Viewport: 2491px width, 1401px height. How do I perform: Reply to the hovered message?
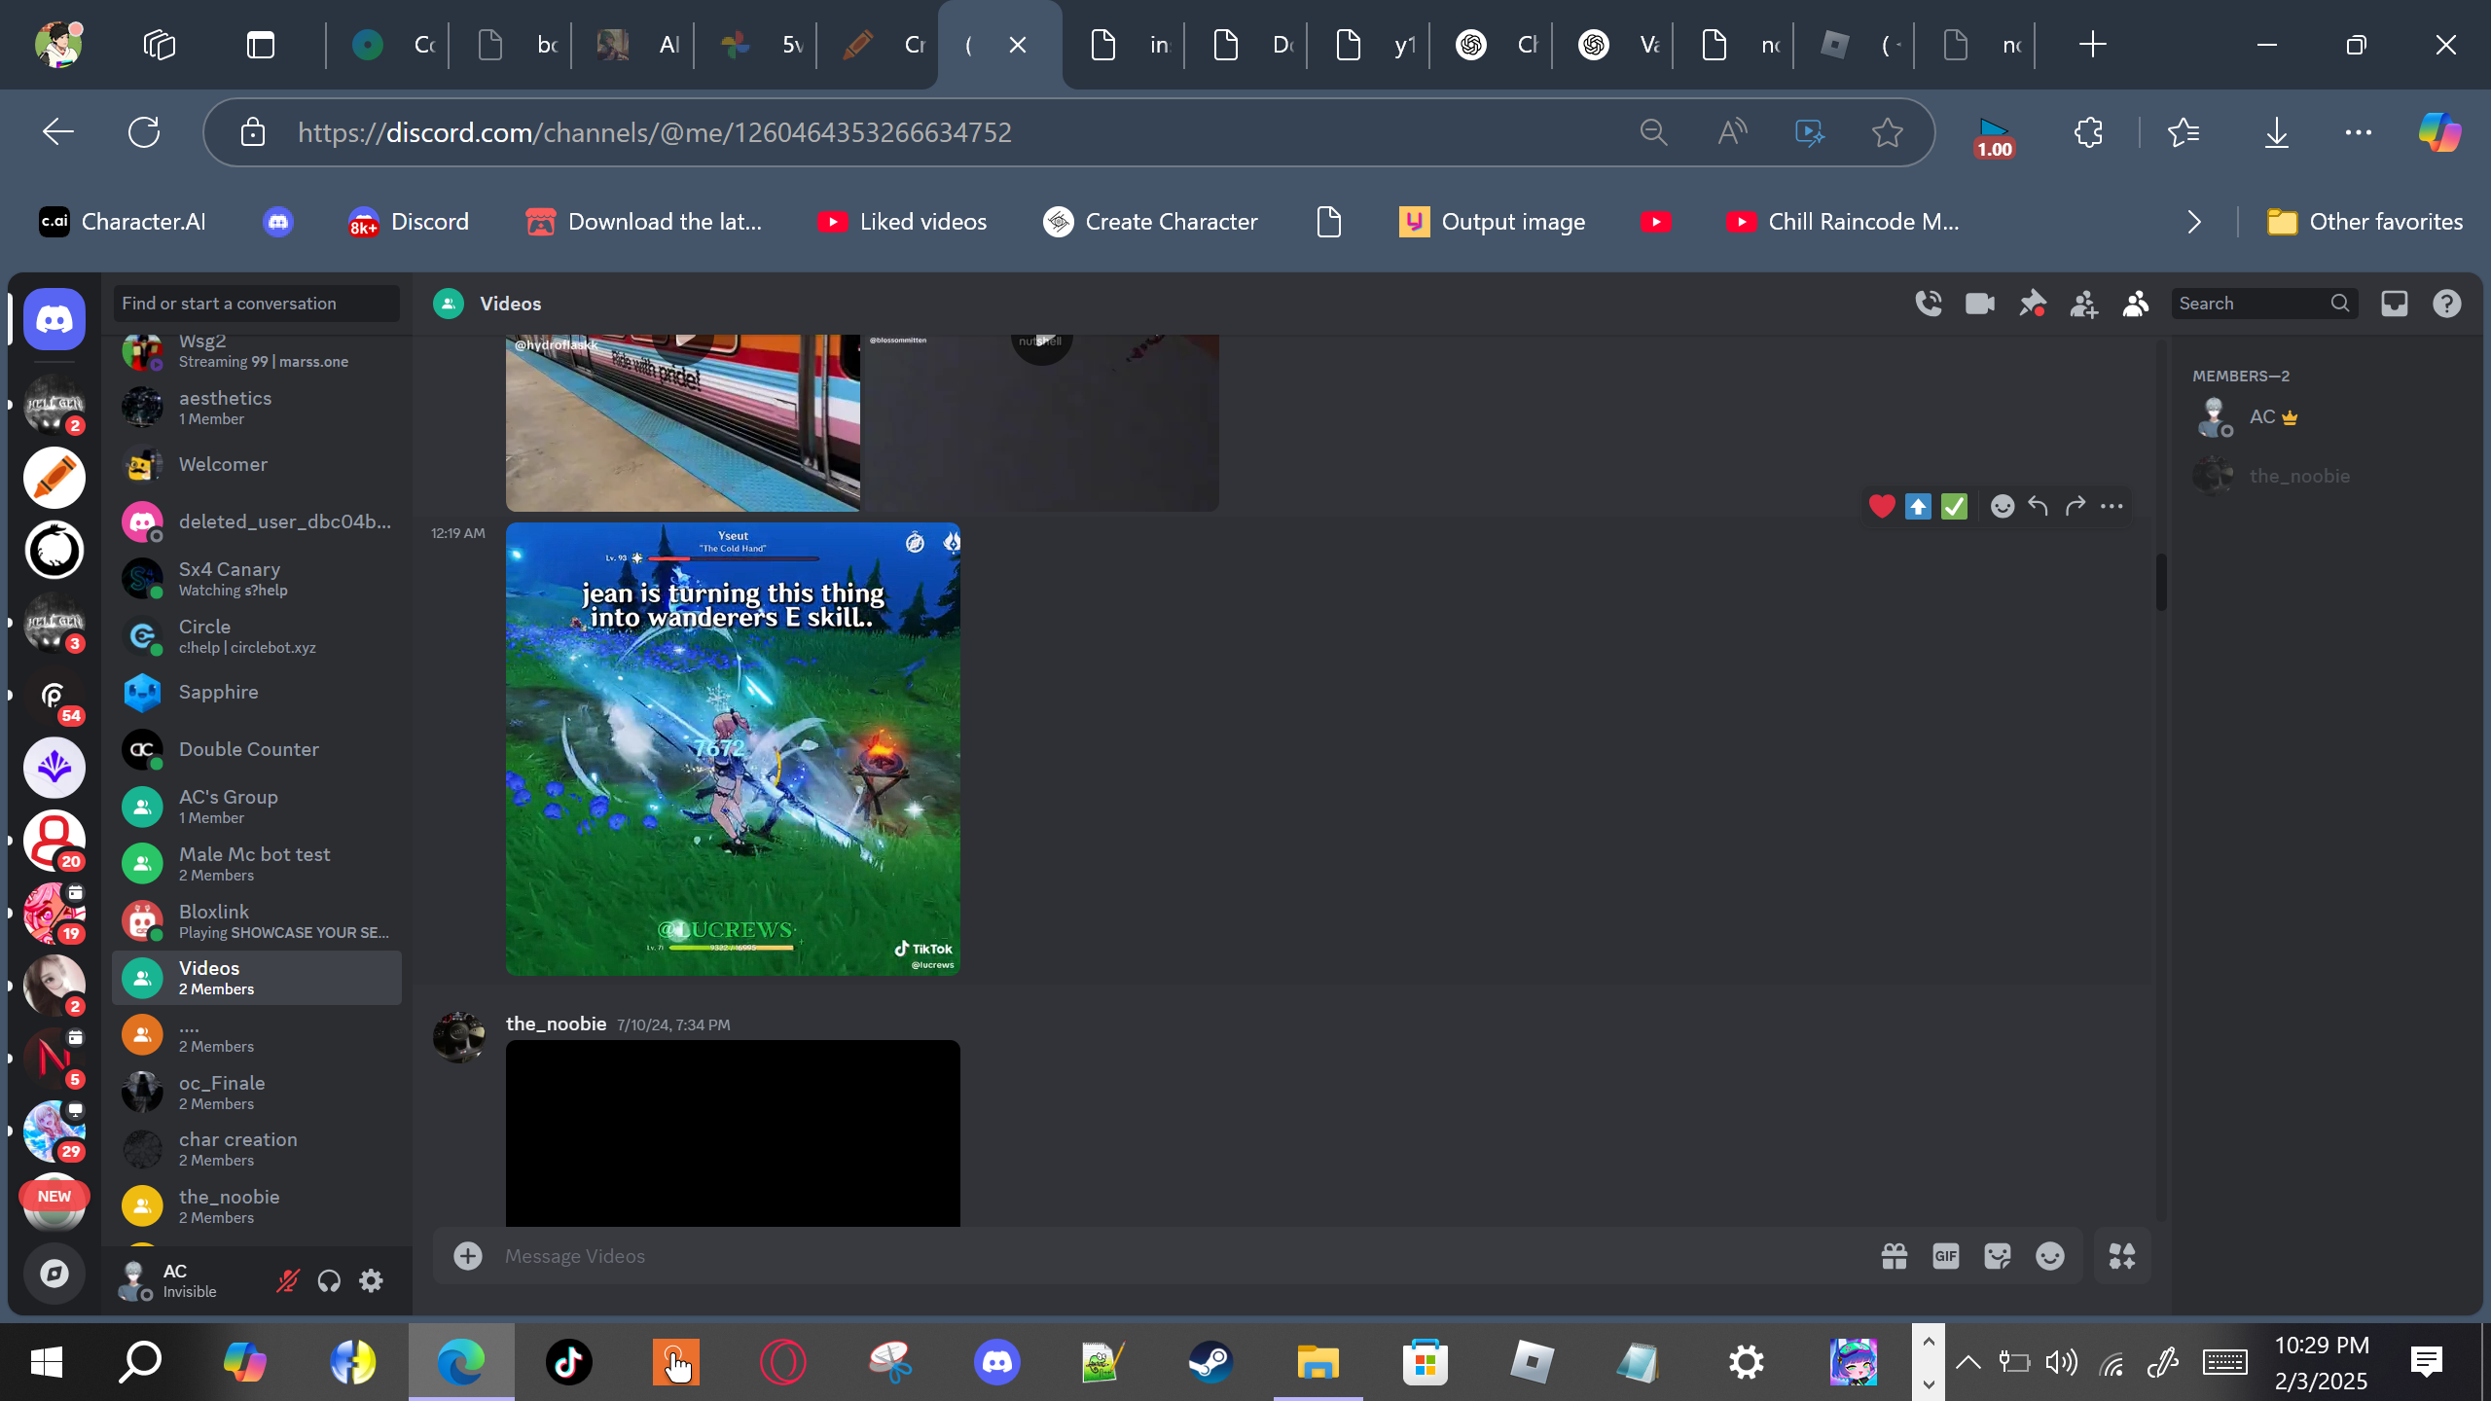(x=2039, y=506)
